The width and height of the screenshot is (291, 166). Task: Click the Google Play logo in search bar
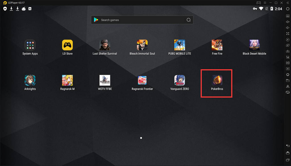pos(96,20)
